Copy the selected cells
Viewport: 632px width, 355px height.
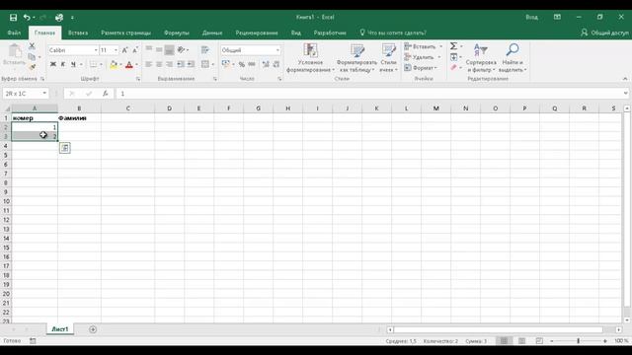coord(32,57)
